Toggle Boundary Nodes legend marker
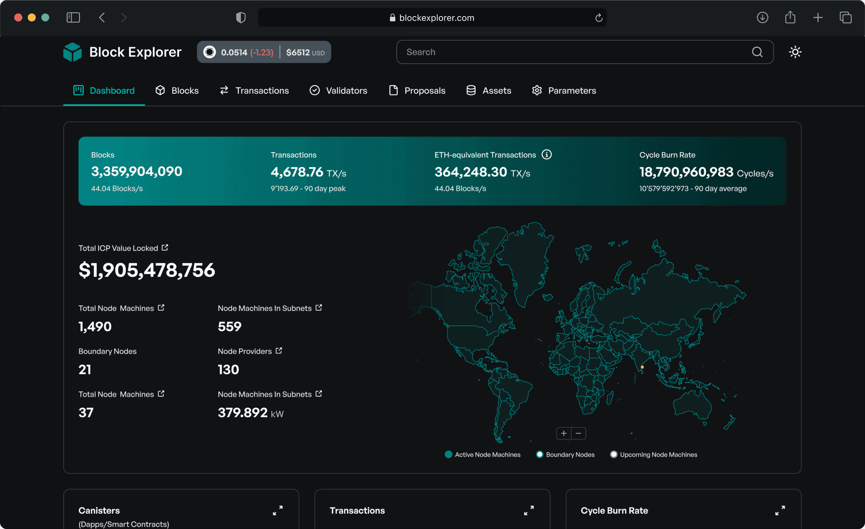The width and height of the screenshot is (865, 529). (x=539, y=454)
